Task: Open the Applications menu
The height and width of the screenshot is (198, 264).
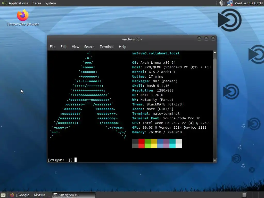Action: point(18,3)
